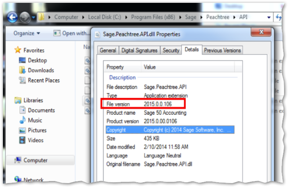Click the Music note icon

click(x=23, y=120)
